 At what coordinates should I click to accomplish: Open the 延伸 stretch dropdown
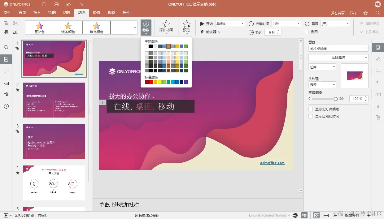(322, 67)
